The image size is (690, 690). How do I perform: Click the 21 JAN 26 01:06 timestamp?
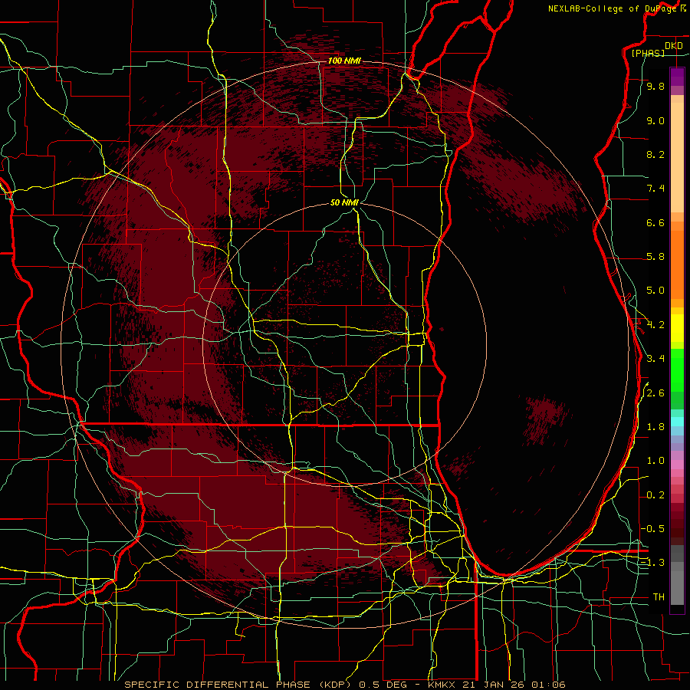[x=513, y=685]
